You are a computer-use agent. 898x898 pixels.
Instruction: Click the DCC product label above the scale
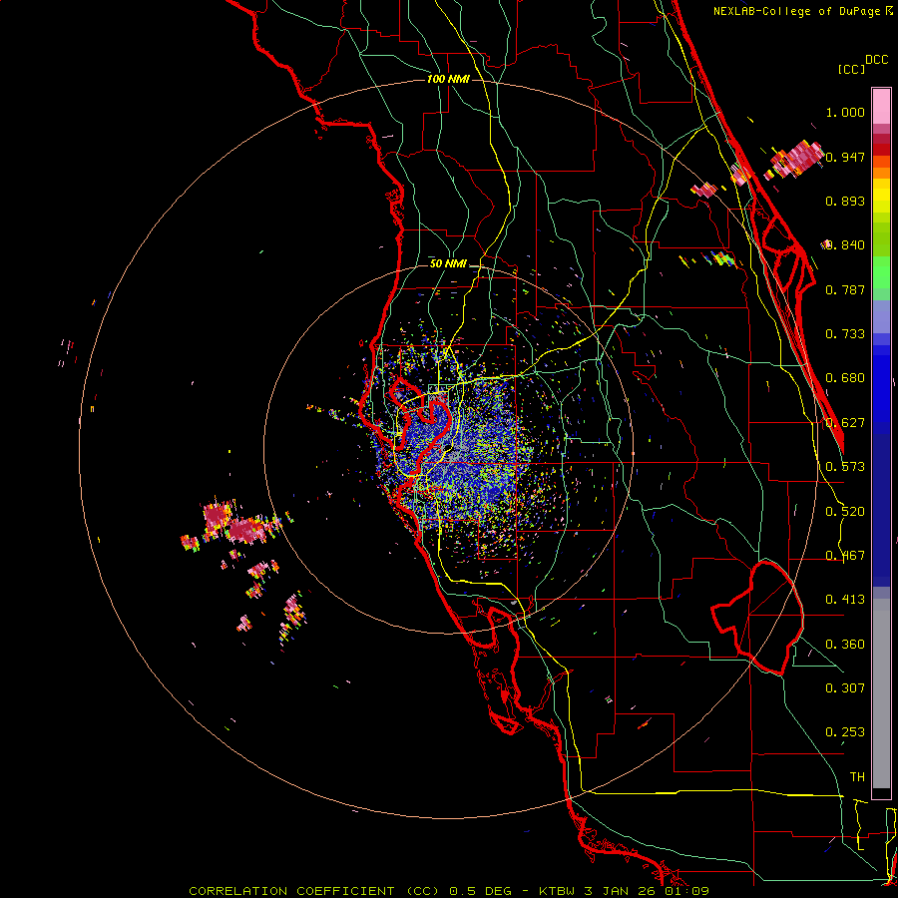(876, 60)
